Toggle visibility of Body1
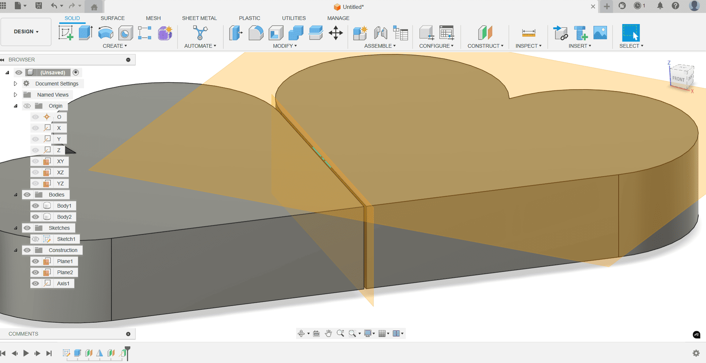 tap(36, 206)
